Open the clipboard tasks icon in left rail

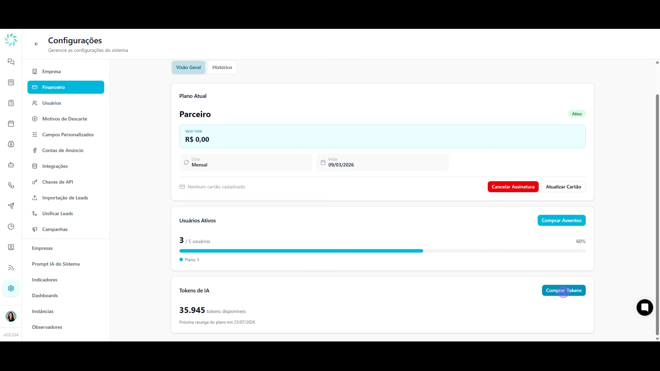pos(11,103)
